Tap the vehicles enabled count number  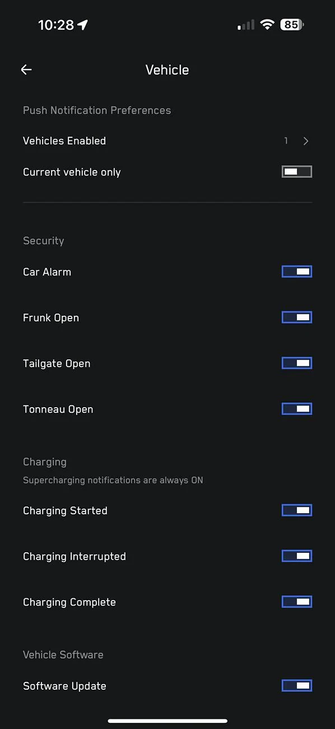pyautogui.click(x=286, y=141)
